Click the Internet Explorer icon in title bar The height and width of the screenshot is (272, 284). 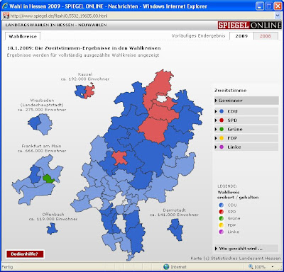(5, 6)
